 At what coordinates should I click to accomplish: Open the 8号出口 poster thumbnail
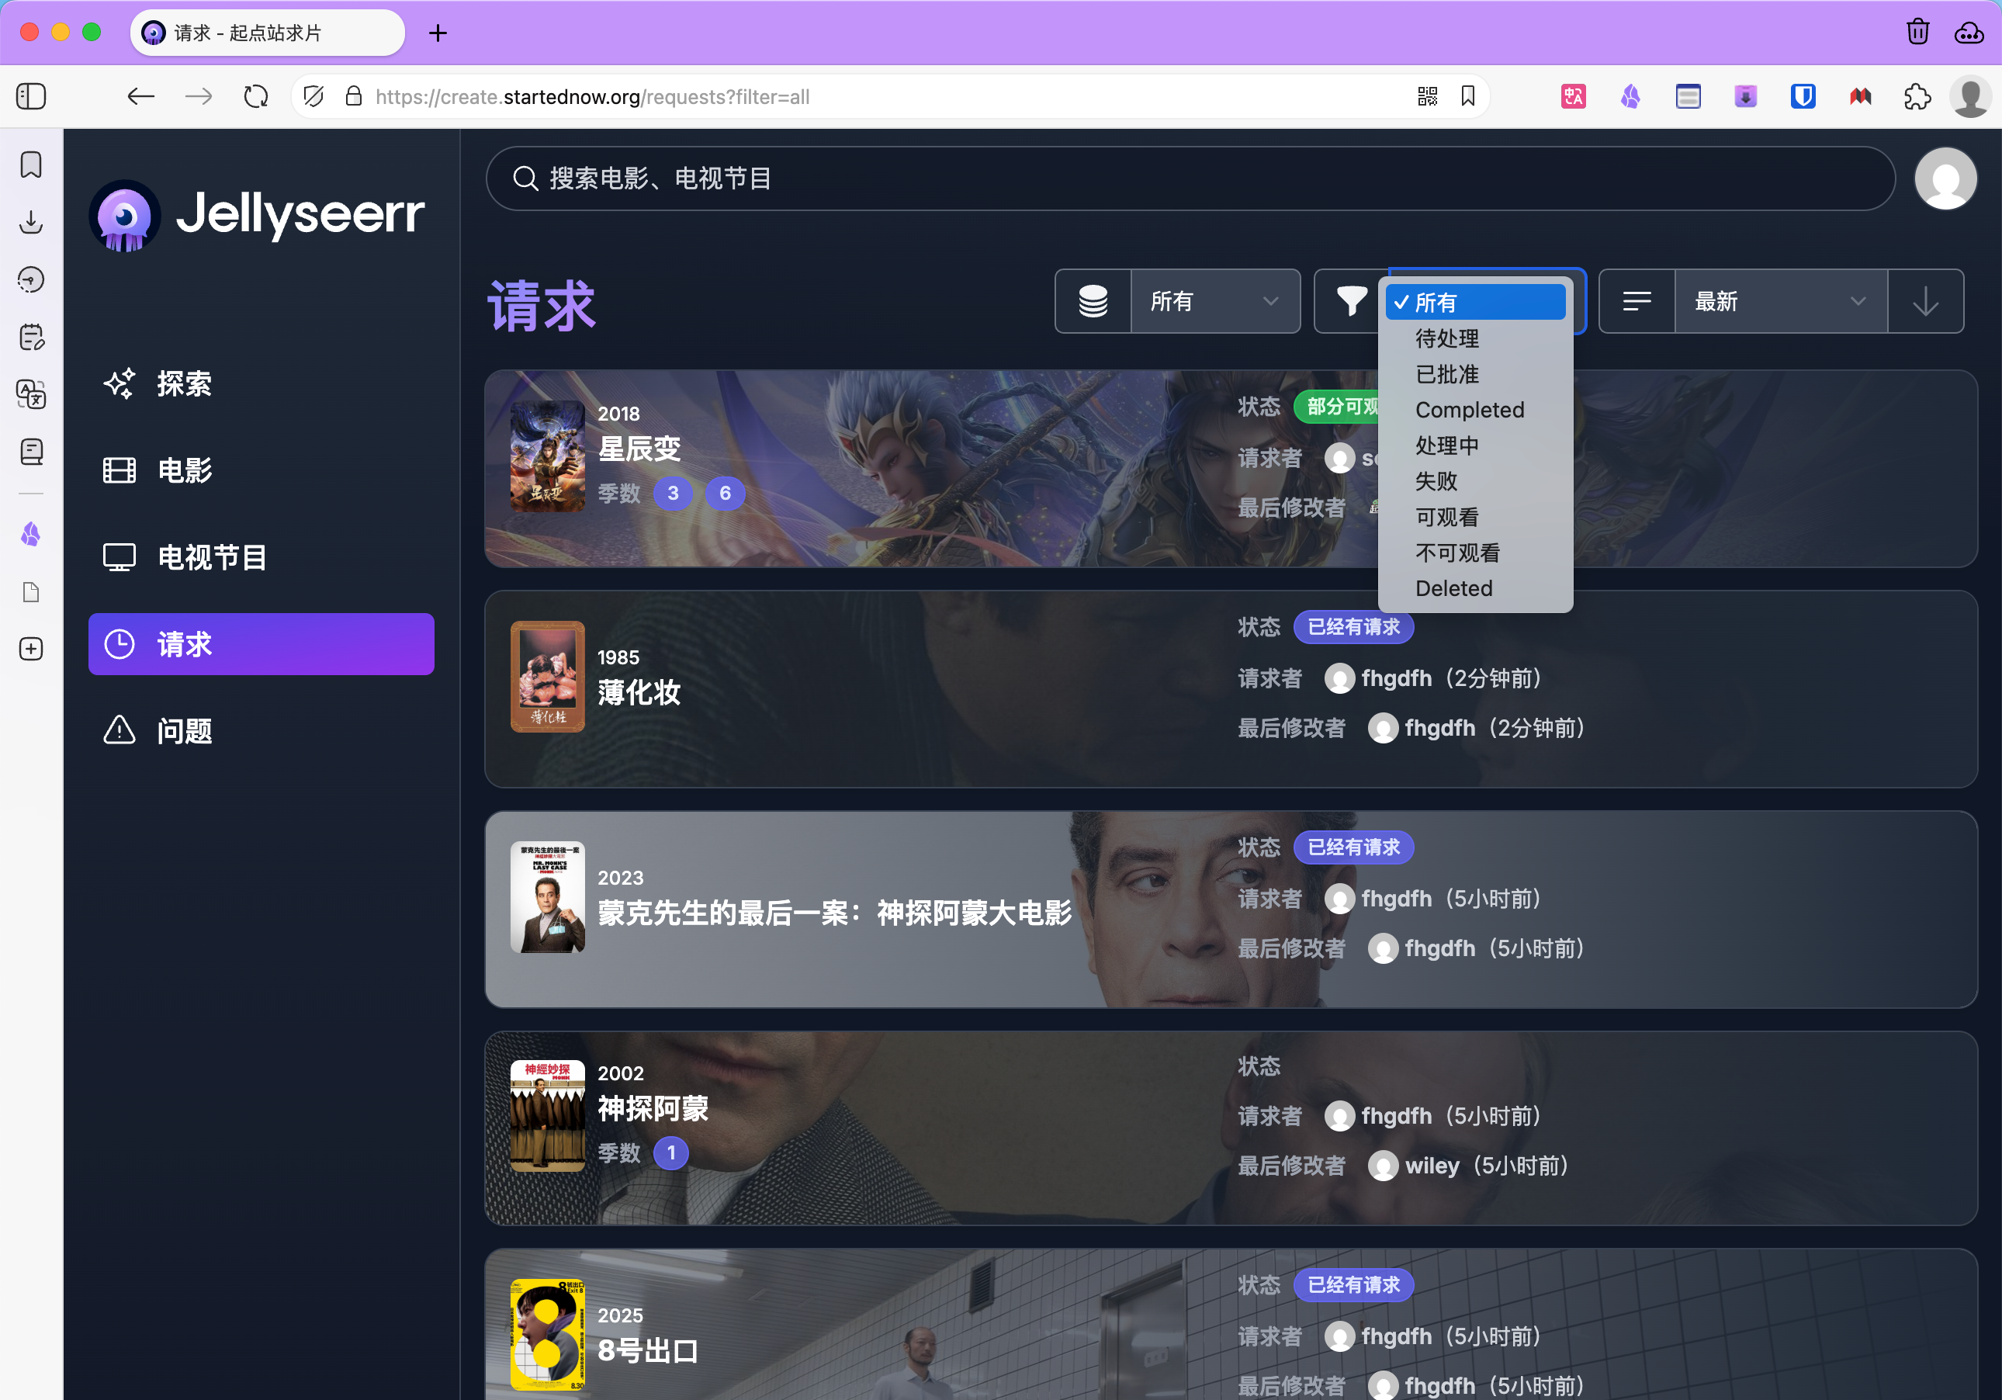pos(548,1336)
